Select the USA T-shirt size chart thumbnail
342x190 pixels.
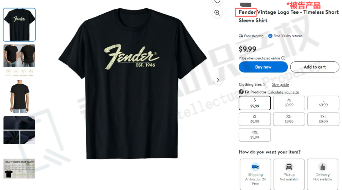tap(19, 169)
